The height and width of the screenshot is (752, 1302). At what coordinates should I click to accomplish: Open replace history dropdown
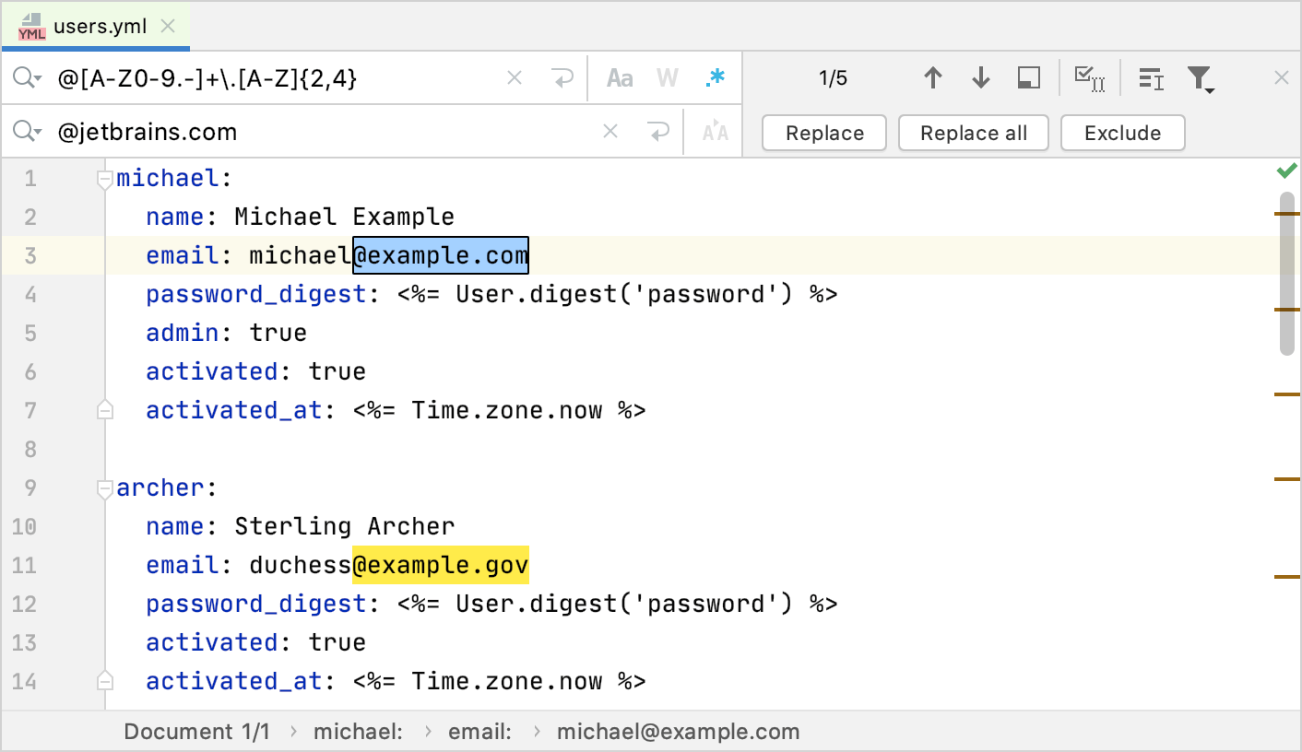[27, 132]
